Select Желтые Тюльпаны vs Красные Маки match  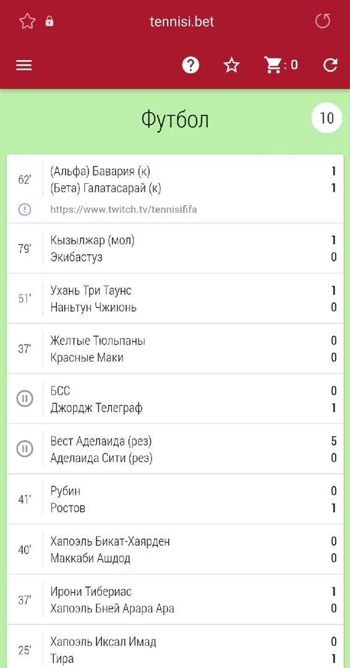click(175, 348)
